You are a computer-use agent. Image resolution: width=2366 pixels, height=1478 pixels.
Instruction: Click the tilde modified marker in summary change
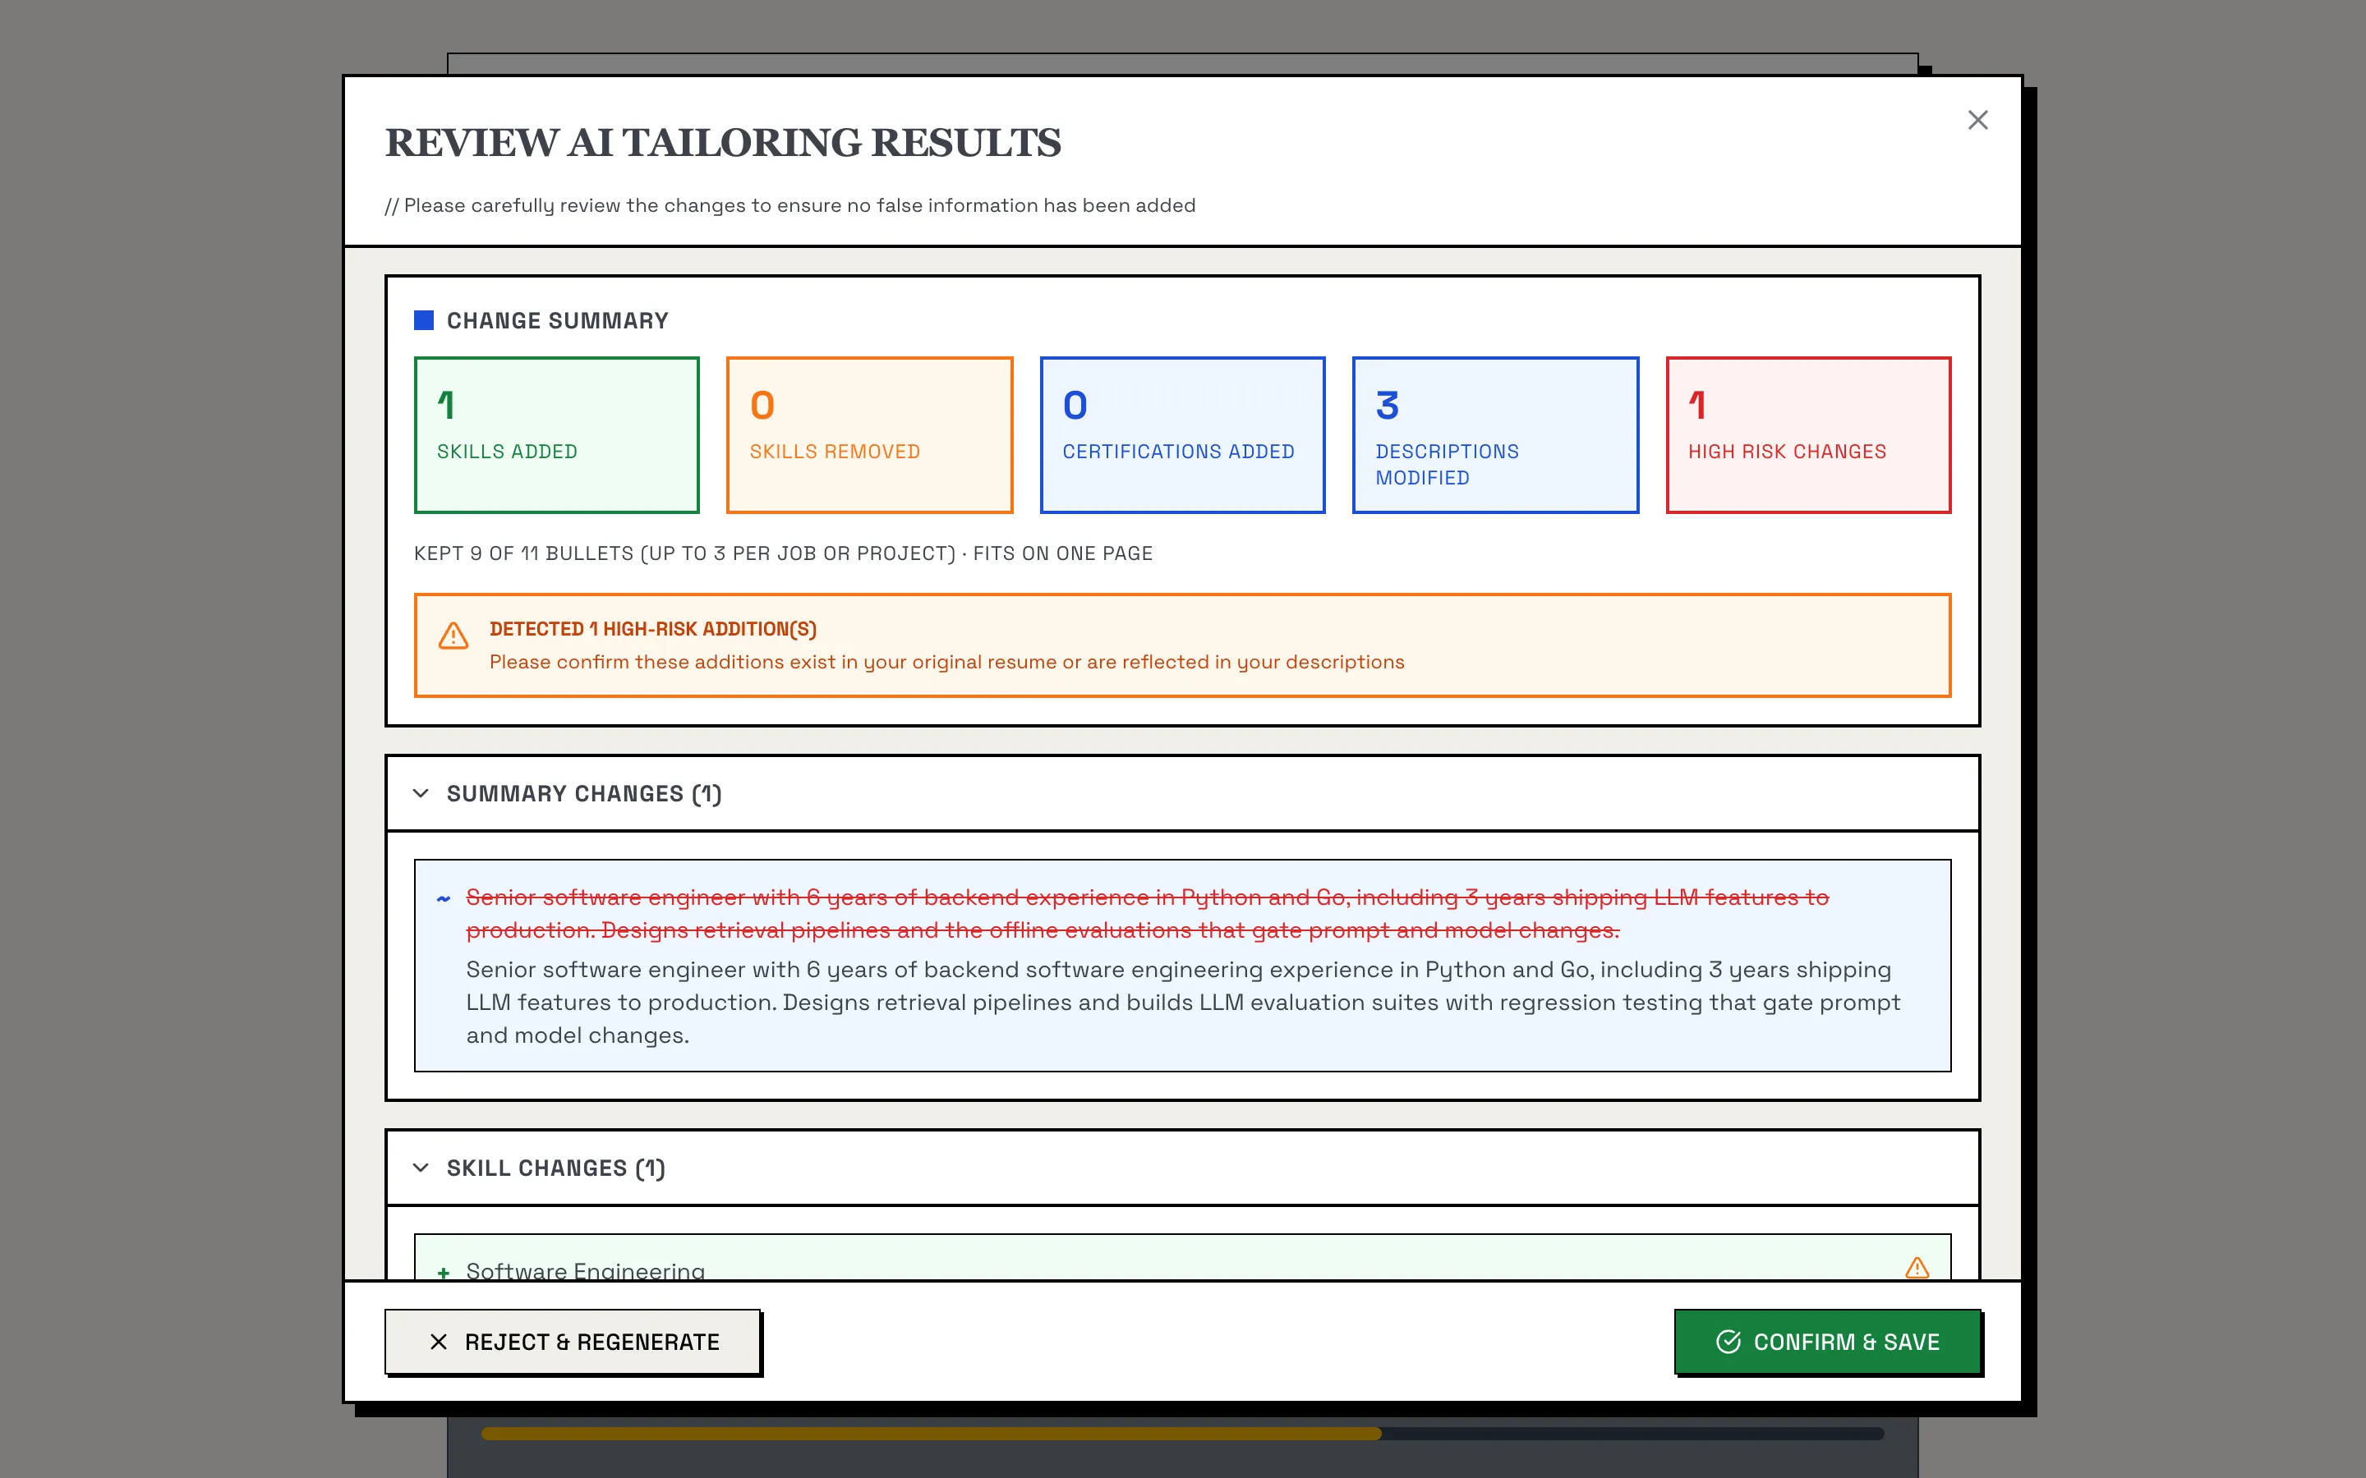(x=443, y=898)
